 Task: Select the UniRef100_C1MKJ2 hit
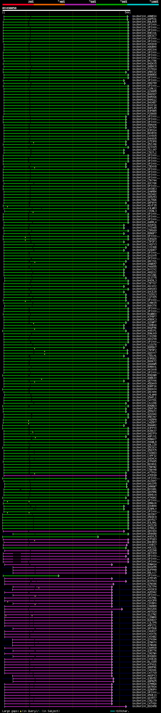point(144,89)
